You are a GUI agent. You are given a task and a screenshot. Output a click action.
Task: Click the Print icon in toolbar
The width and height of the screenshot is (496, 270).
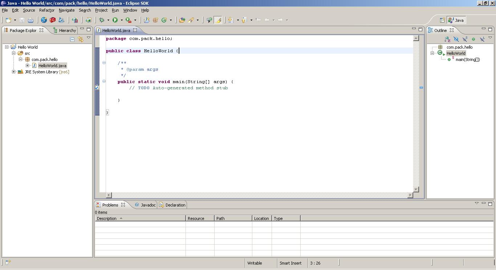31,20
